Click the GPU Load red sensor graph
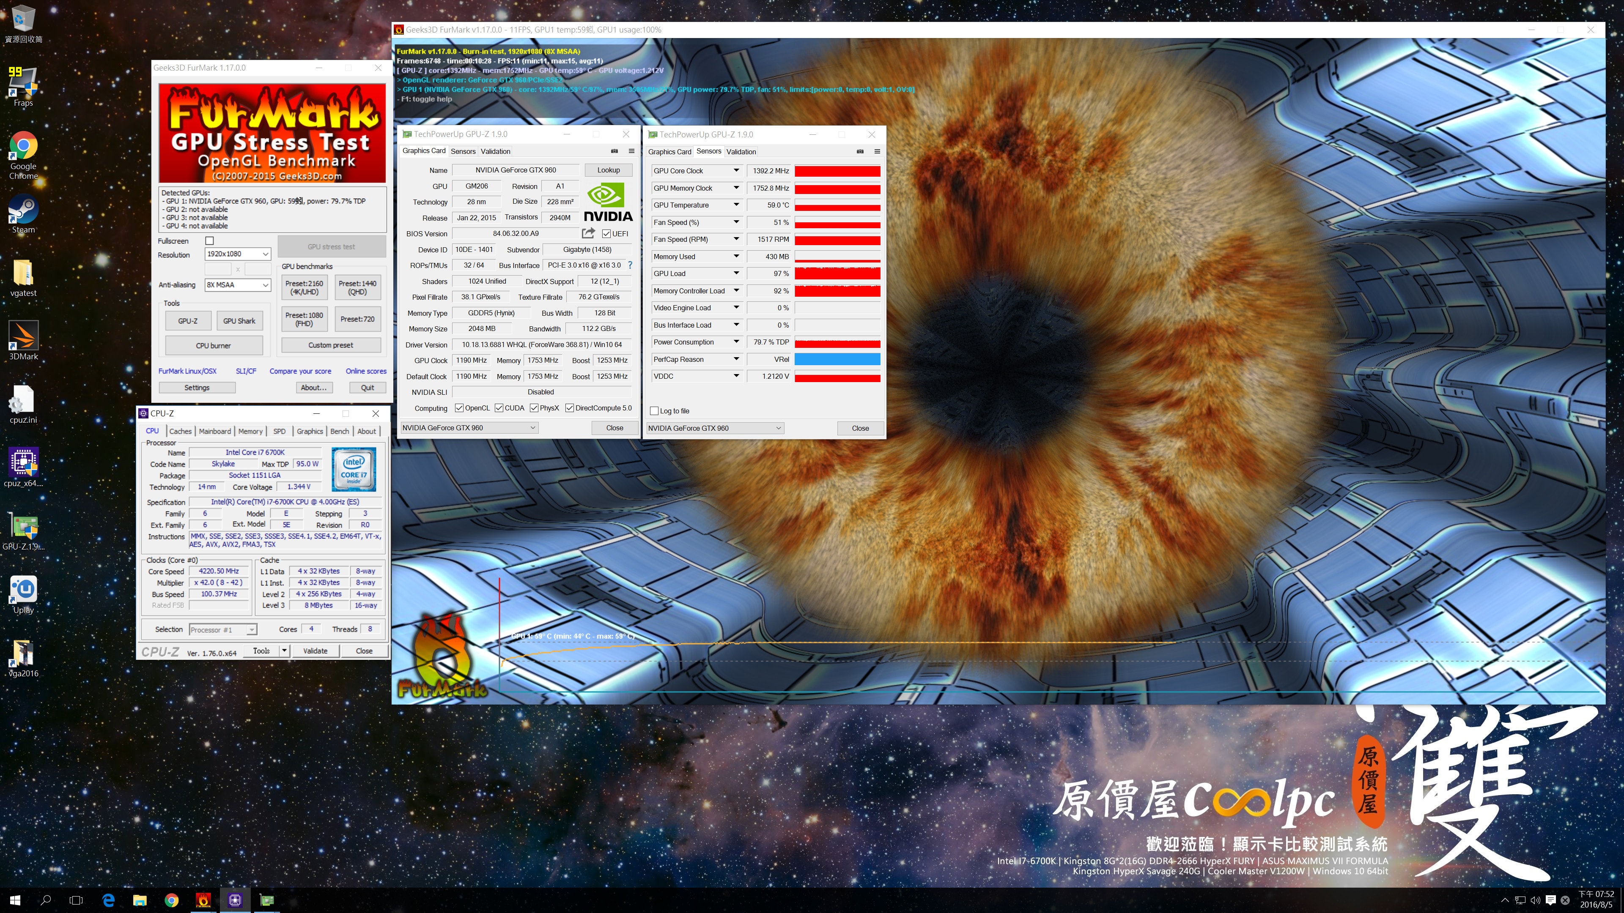The height and width of the screenshot is (913, 1624). tap(837, 273)
